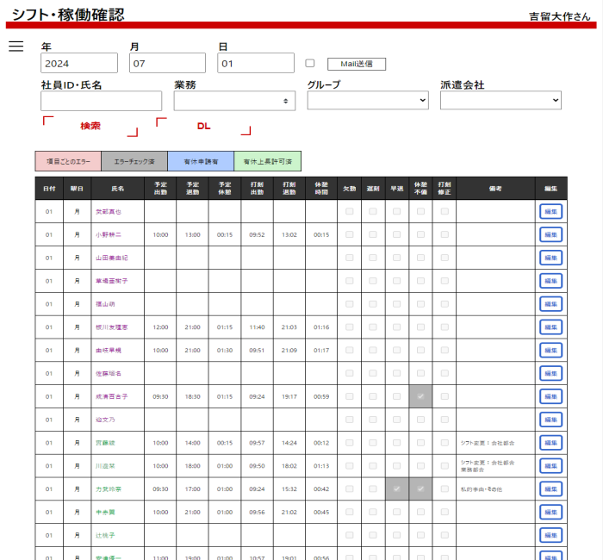
Task: Toggle the checked 早退 checkbox in the 15:32 row
Action: point(397,488)
